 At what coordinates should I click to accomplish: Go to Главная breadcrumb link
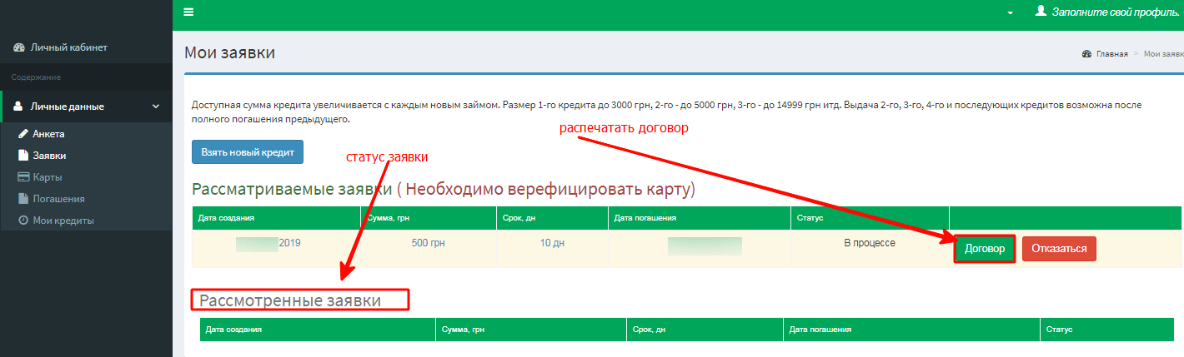[x=1111, y=53]
